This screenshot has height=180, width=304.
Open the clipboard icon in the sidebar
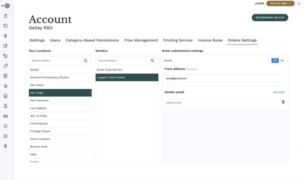tap(5, 16)
